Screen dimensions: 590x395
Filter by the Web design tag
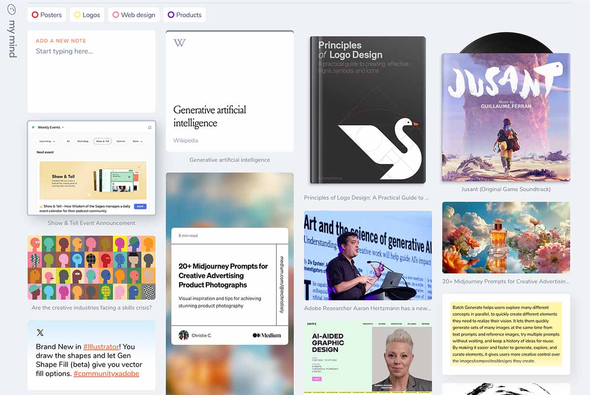134,15
